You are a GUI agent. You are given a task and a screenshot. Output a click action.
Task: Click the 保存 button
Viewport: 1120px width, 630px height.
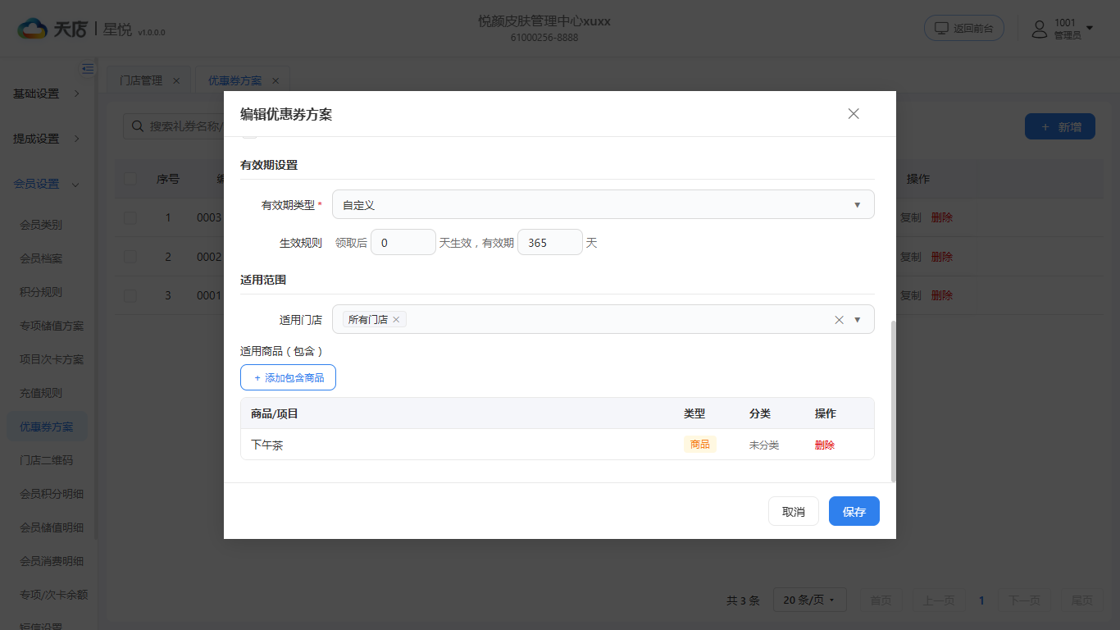[854, 511]
